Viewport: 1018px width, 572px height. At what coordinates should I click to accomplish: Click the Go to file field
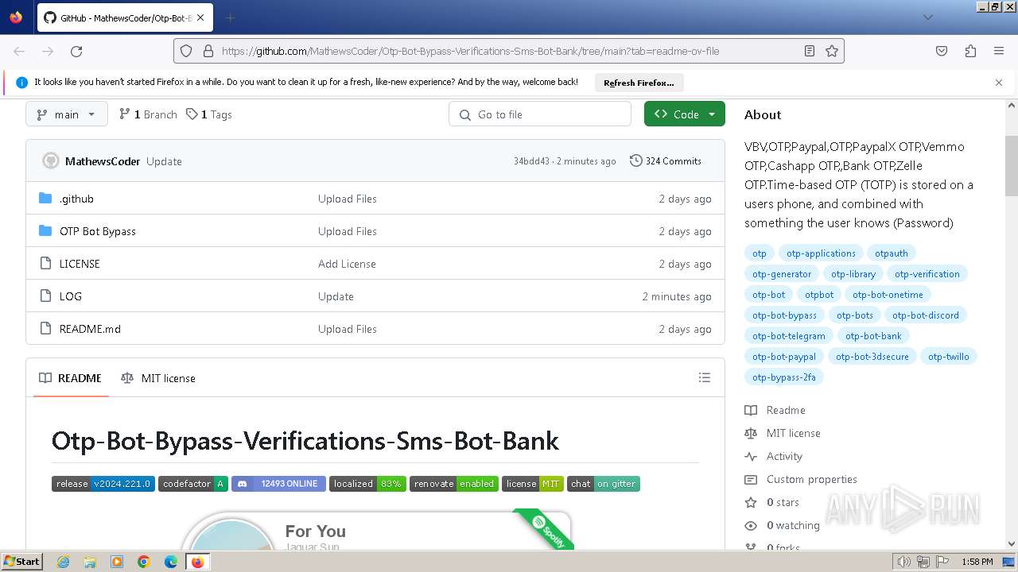(x=541, y=114)
